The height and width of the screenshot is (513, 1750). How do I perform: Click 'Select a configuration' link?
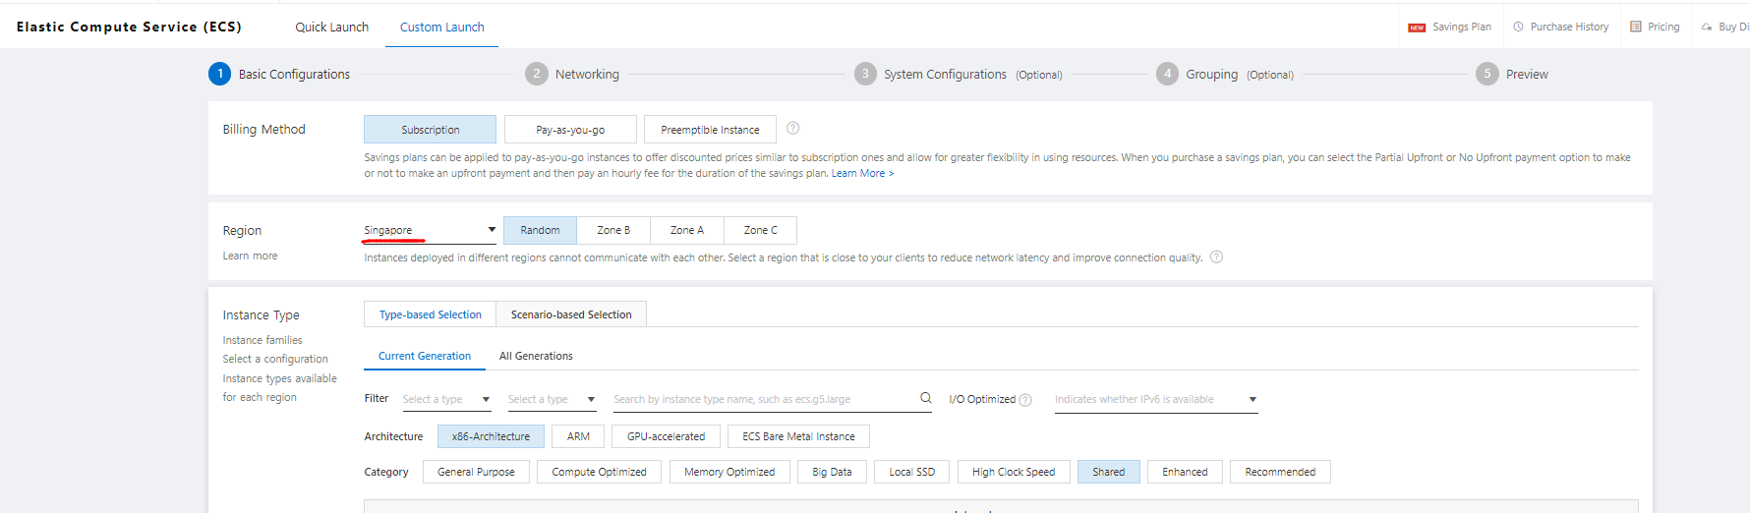[x=275, y=359]
